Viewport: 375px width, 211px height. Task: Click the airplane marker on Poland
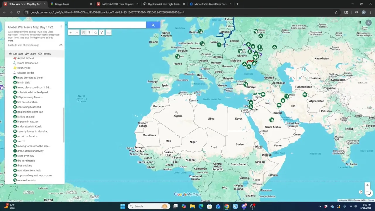point(219,45)
